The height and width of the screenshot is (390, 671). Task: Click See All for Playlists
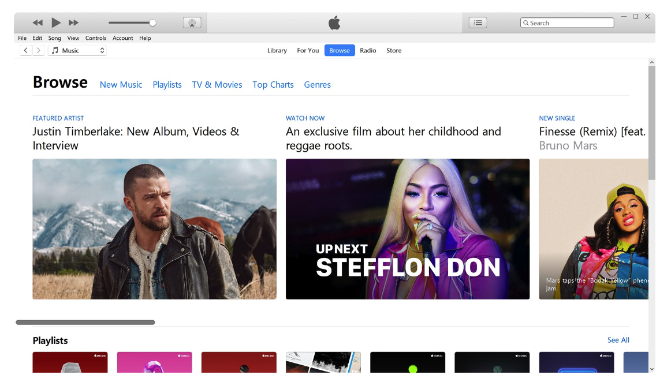tap(618, 340)
